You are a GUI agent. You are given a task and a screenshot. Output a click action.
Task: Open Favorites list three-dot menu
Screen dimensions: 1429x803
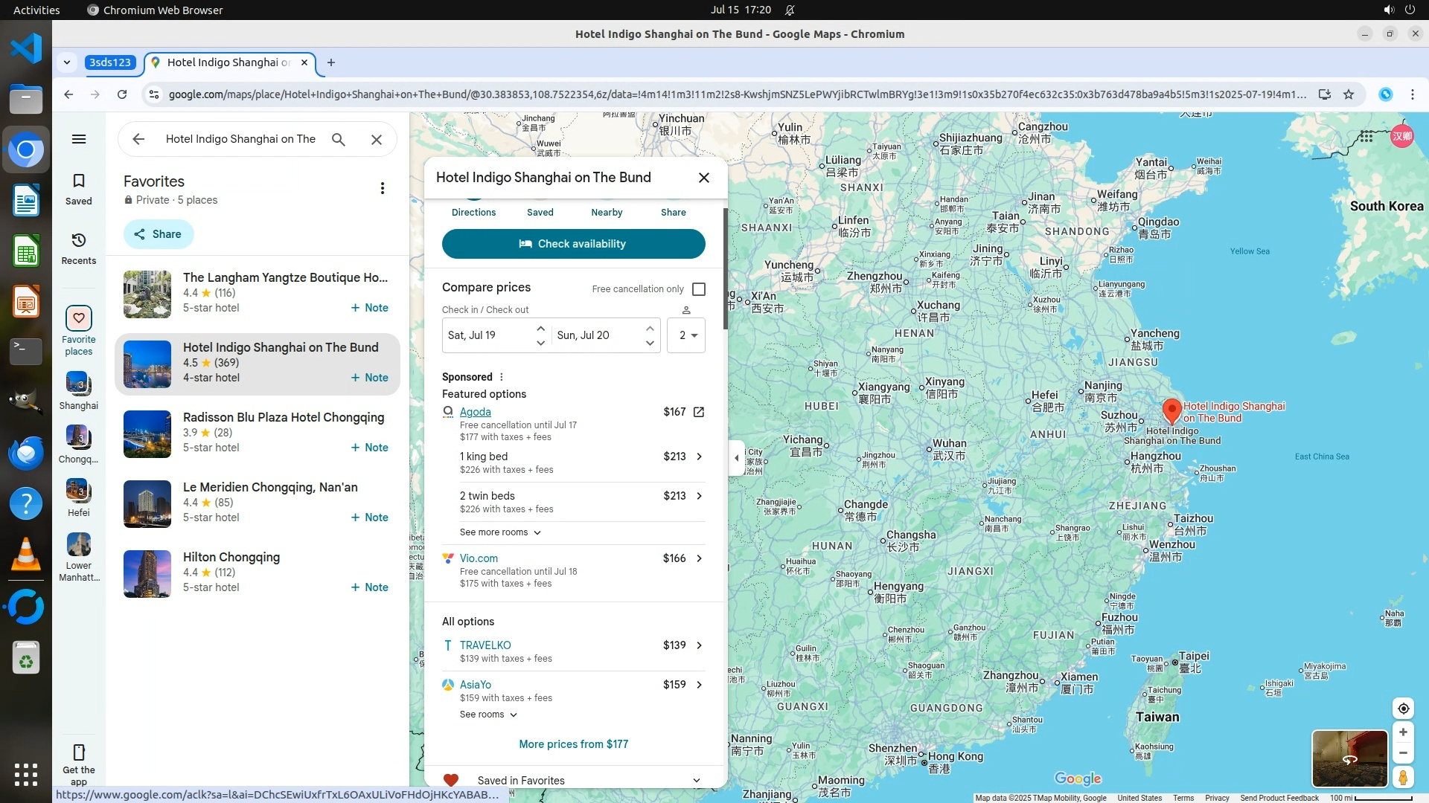[382, 188]
